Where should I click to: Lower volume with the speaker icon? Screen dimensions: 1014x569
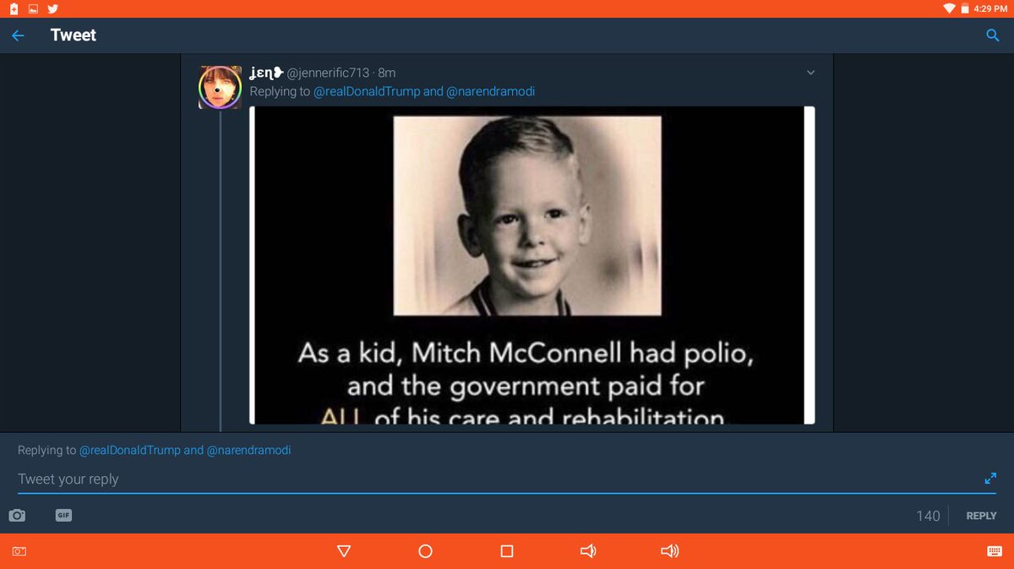pyautogui.click(x=588, y=551)
